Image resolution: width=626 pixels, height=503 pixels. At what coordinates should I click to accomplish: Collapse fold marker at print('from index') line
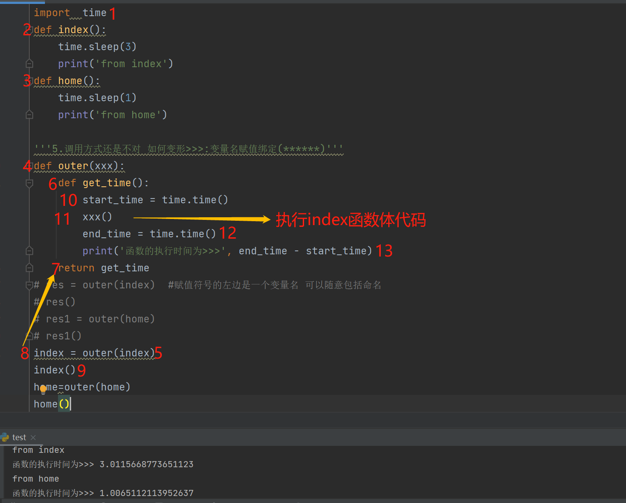point(29,64)
